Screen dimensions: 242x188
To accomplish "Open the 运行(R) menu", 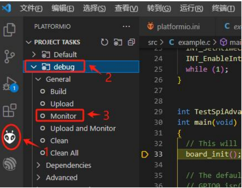I will pos(191,8).
